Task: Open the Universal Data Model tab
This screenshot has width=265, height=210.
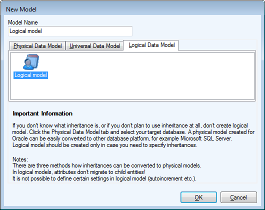Action: pyautogui.click(x=94, y=46)
